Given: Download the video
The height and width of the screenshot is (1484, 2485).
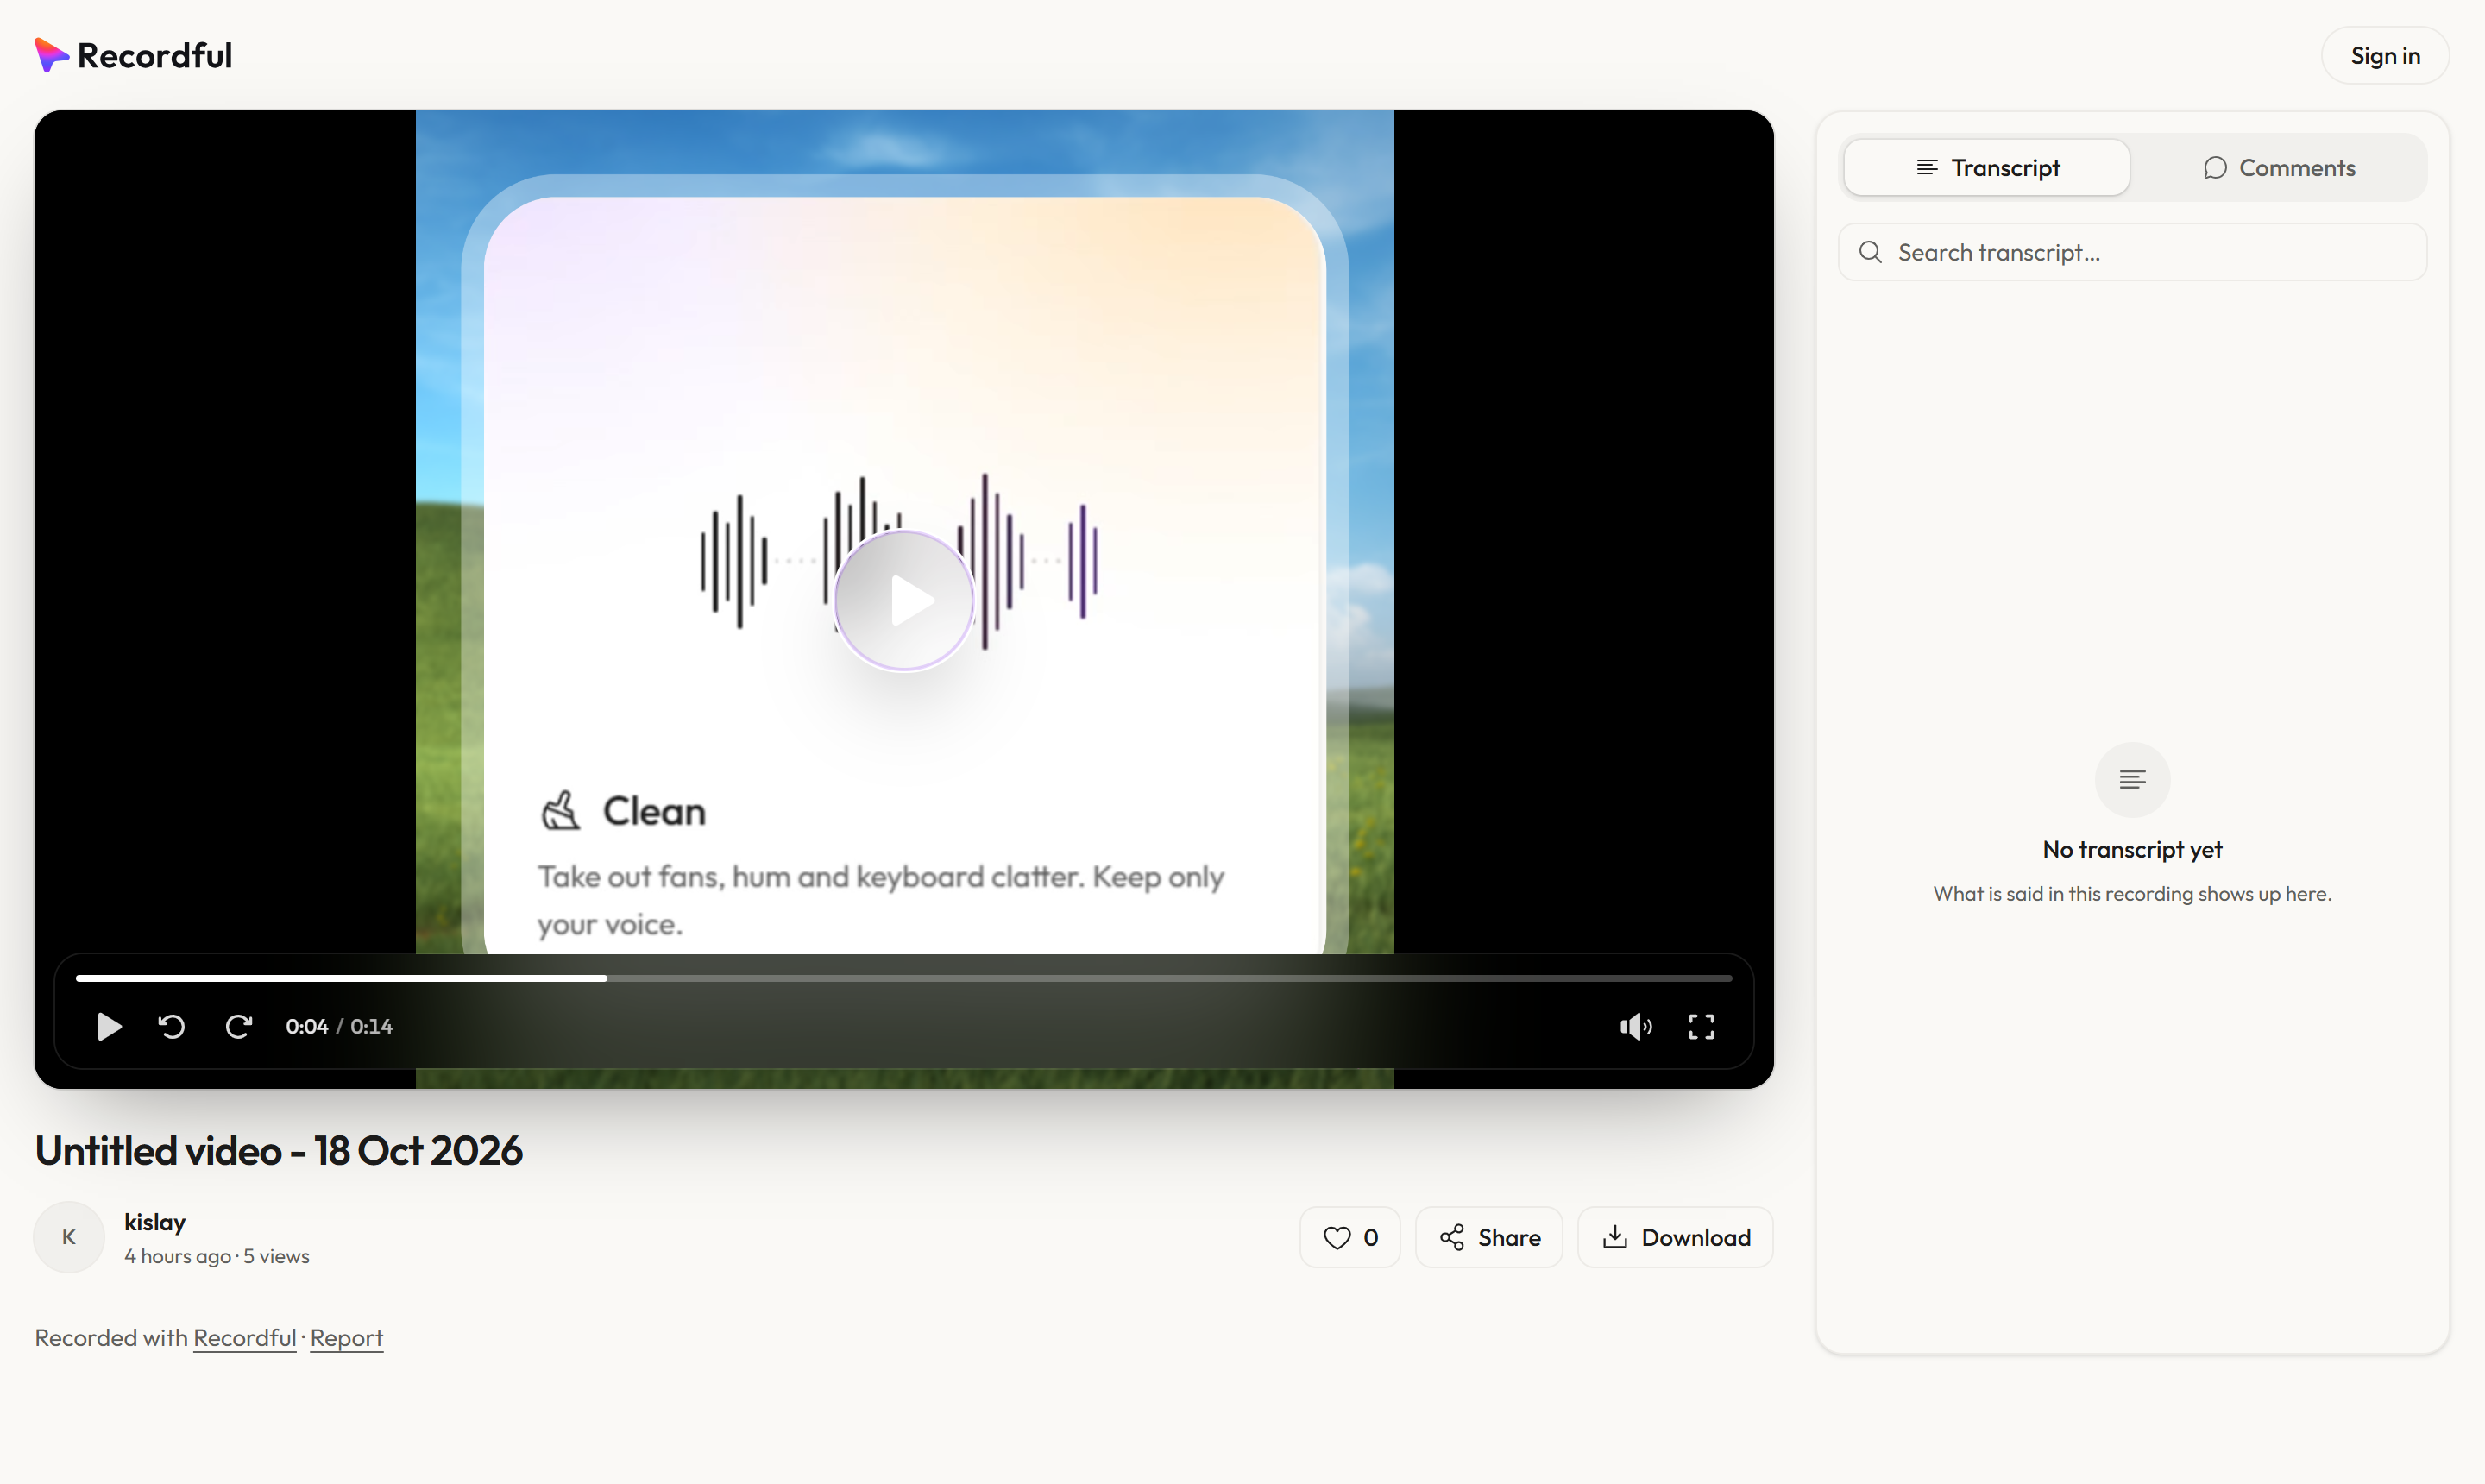Looking at the screenshot, I should [x=1675, y=1237].
